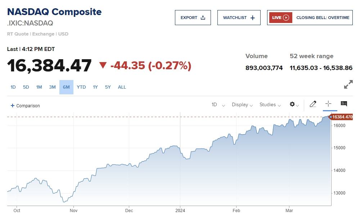Add a comparison with plus icon

[13, 106]
